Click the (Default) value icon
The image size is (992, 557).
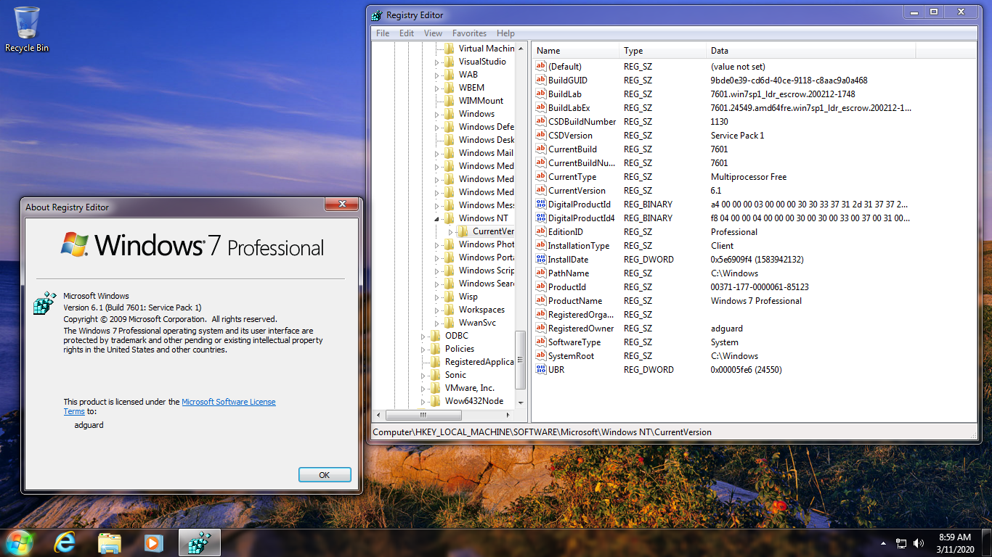(540, 66)
